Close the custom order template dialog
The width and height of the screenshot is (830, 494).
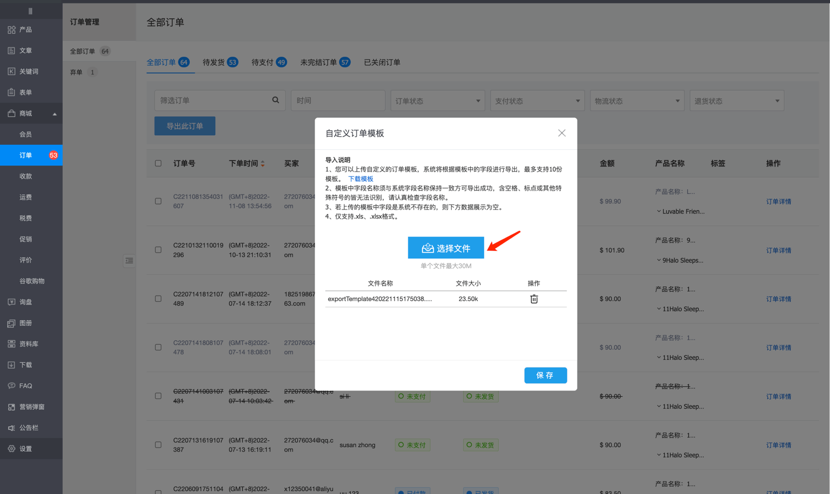pos(561,133)
